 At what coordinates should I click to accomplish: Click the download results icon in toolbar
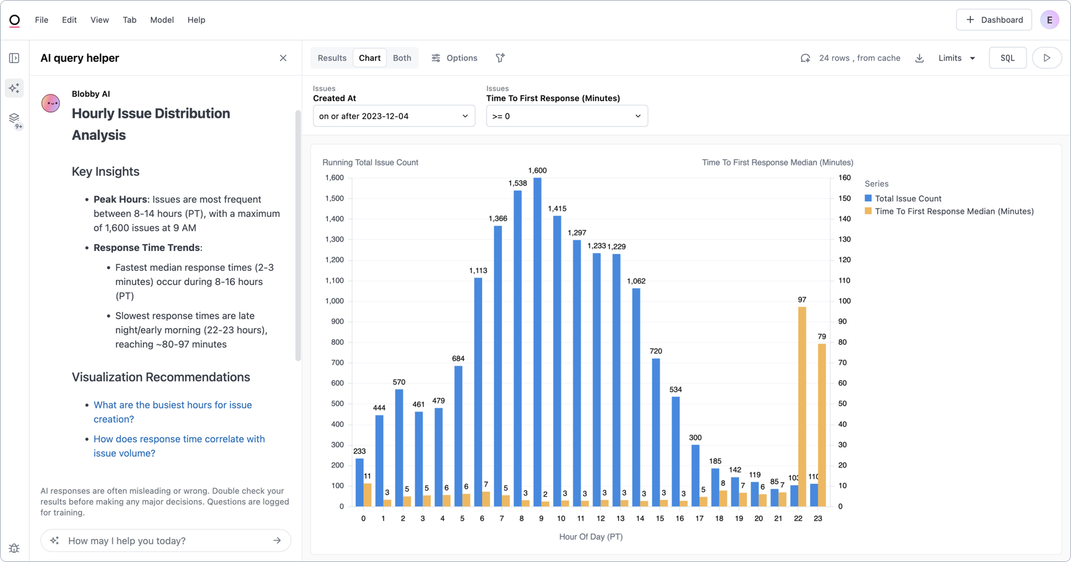pyautogui.click(x=919, y=58)
